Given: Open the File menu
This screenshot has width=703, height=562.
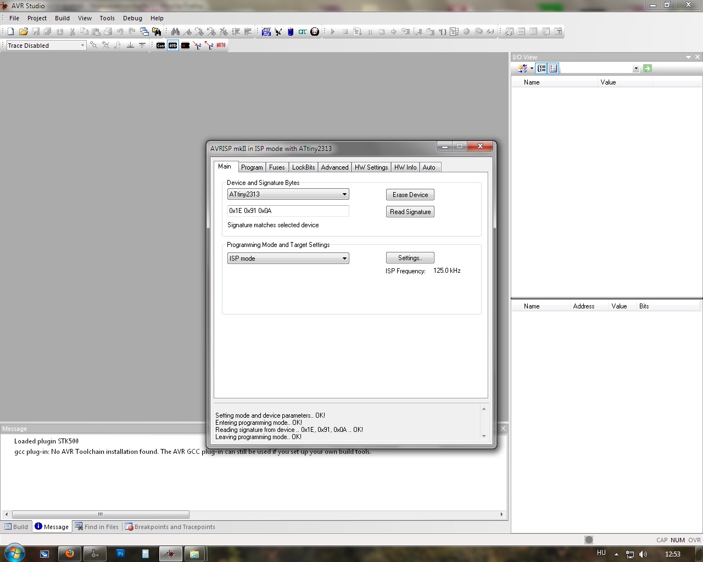Looking at the screenshot, I should (14, 18).
